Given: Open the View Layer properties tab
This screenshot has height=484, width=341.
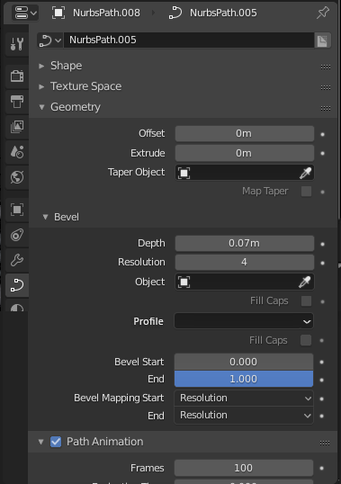Looking at the screenshot, I should coord(17,127).
